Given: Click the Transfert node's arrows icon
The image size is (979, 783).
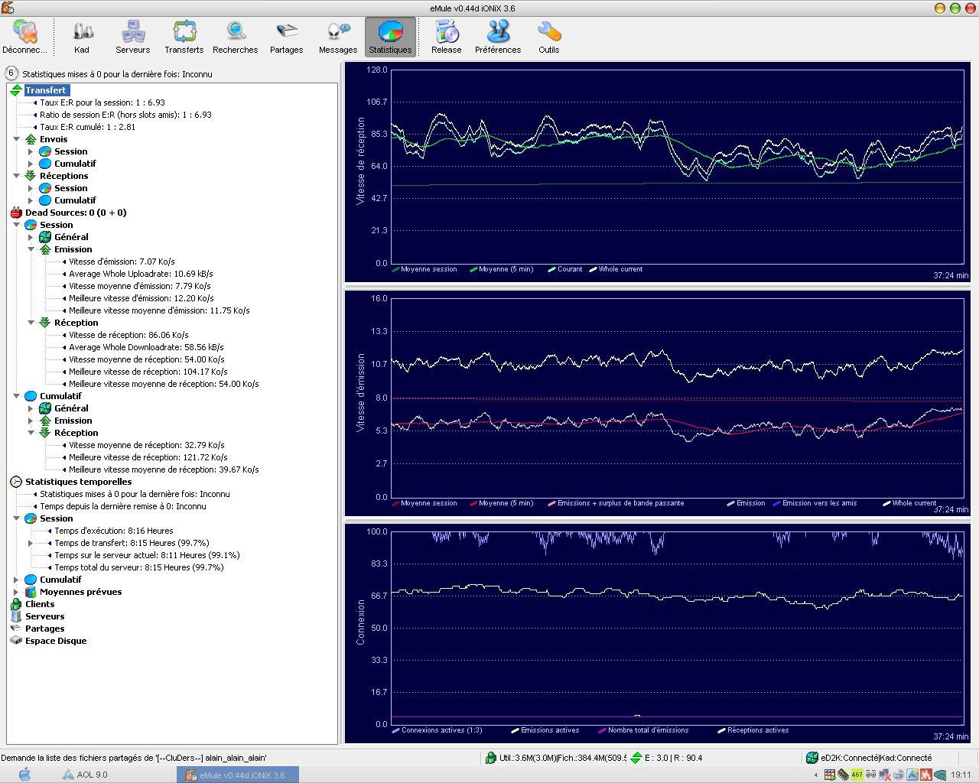Looking at the screenshot, I should (16, 90).
